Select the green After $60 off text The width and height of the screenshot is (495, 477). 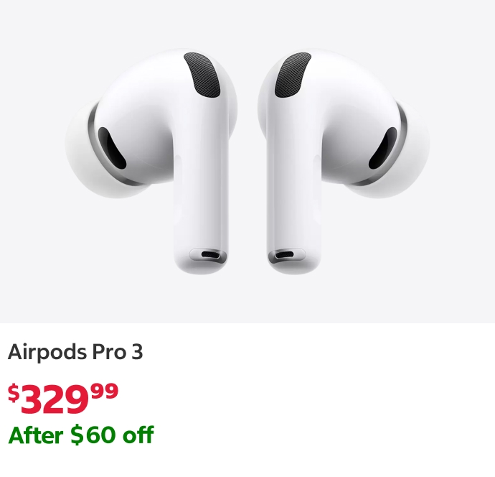tap(81, 435)
